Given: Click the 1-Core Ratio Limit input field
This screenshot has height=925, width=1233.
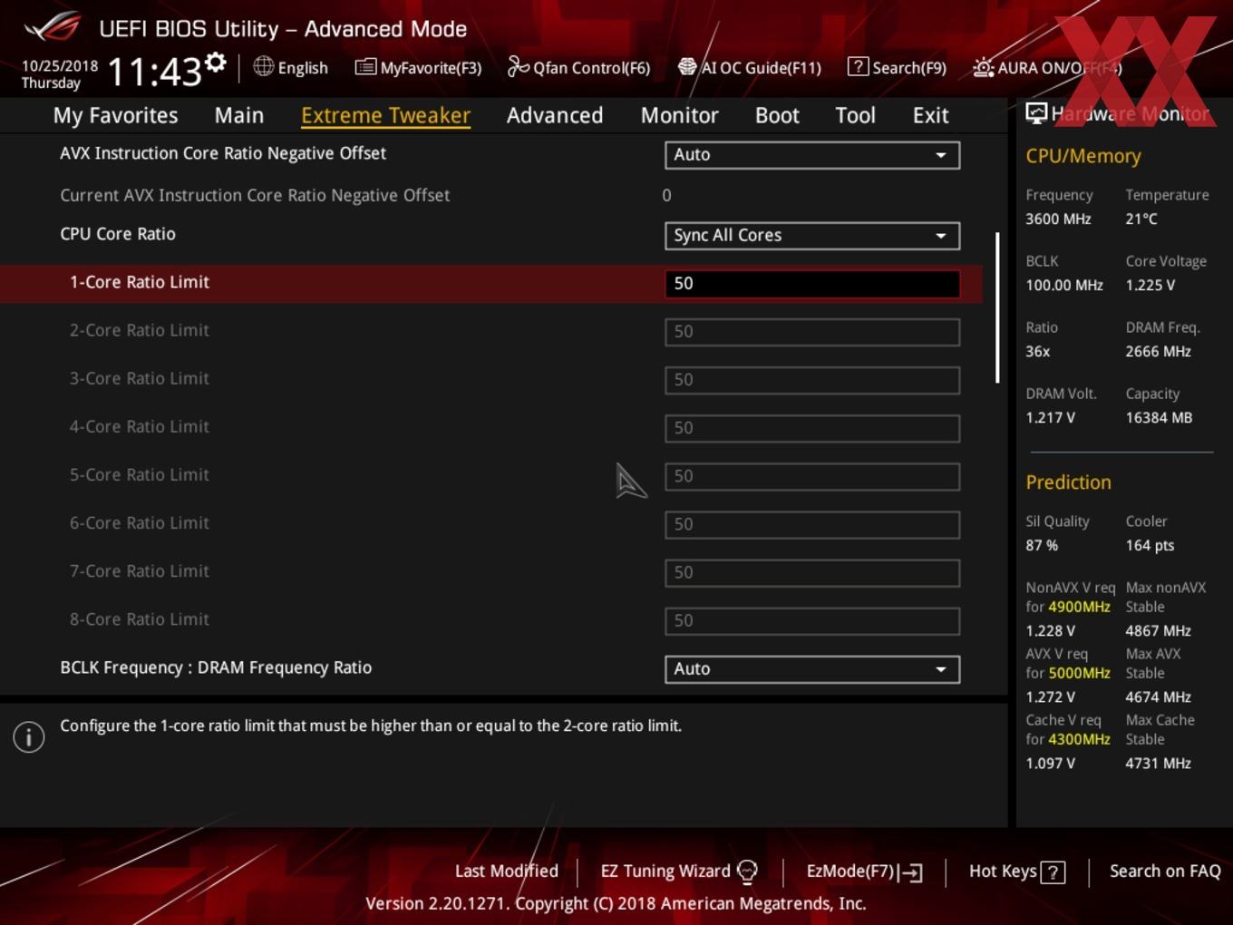Looking at the screenshot, I should (x=812, y=284).
